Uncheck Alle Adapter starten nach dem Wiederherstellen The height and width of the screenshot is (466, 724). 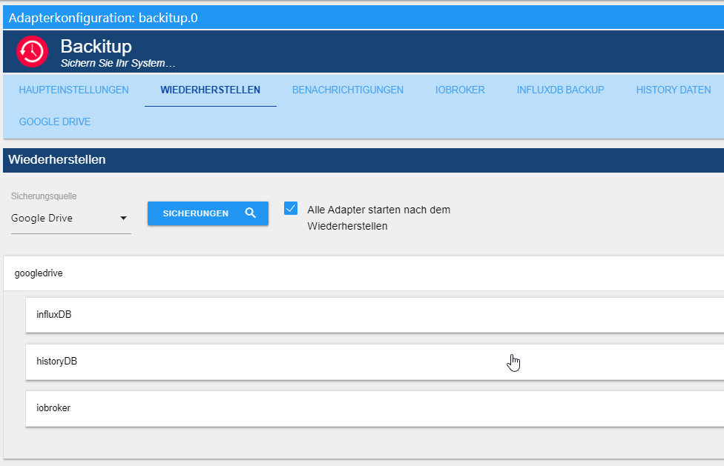(291, 208)
